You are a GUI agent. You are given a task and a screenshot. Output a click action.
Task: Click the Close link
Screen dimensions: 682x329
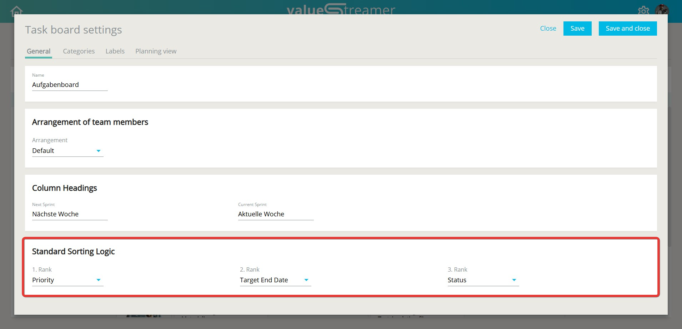[x=548, y=29]
